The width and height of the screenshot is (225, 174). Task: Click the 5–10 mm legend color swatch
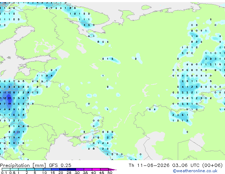(39, 169)
